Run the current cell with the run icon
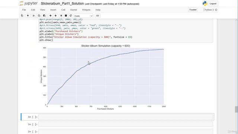 click(61, 16)
